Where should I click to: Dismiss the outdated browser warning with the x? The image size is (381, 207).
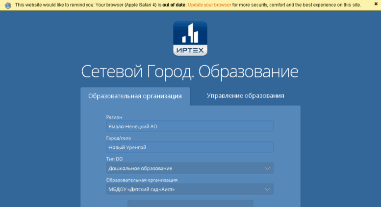click(375, 5)
